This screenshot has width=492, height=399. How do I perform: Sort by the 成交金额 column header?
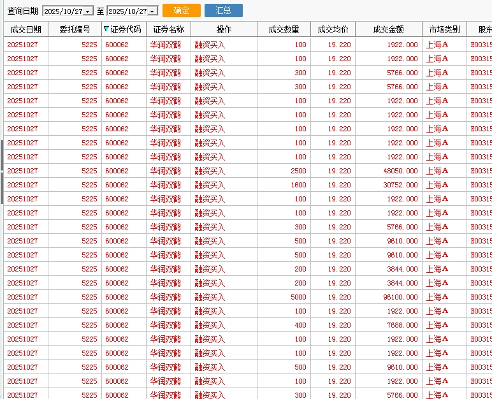coord(389,29)
